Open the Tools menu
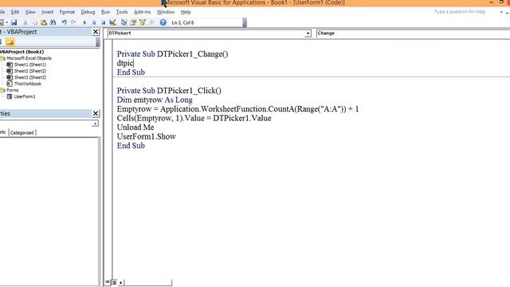510x287 pixels. click(x=122, y=12)
